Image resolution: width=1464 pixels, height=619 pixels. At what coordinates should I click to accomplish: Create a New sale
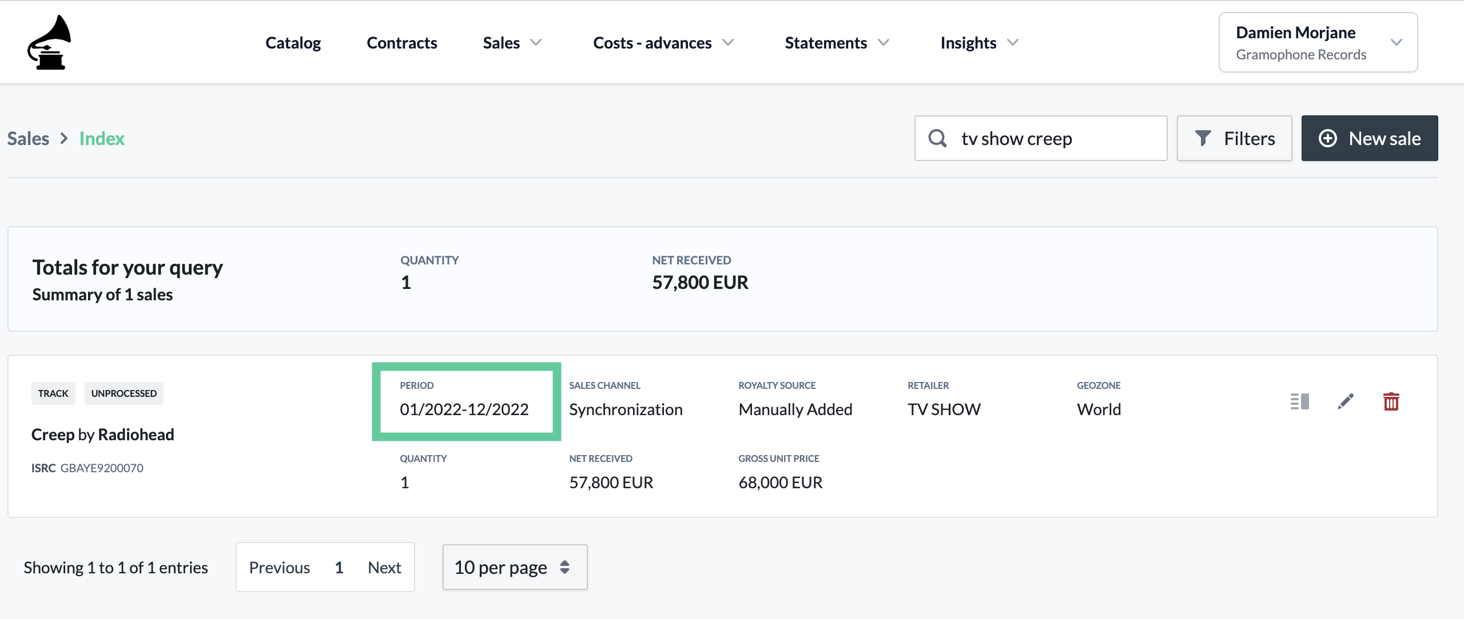1370,138
